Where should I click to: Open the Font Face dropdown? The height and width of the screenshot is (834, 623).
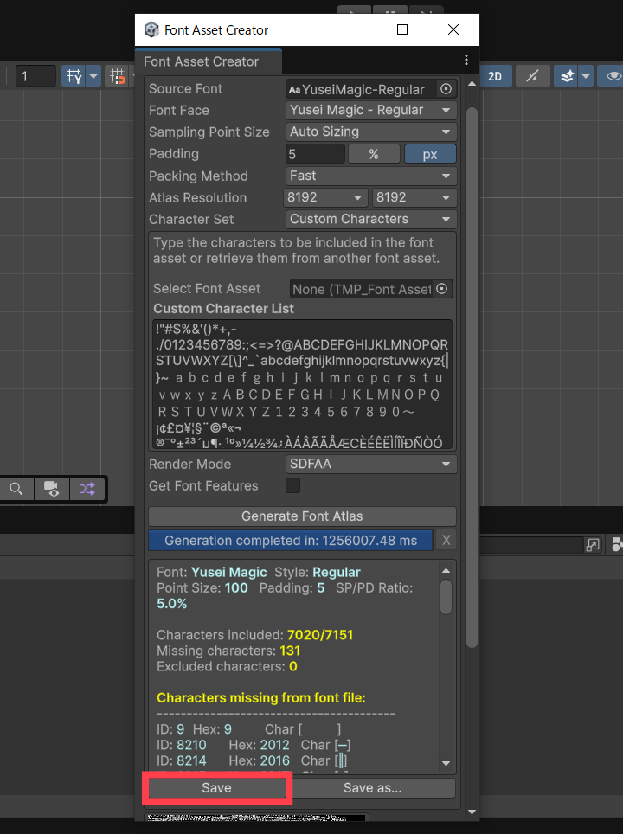point(371,110)
